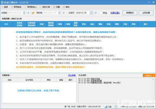
Task: Click the 当前公网IP address in status bar
Action: 89,107
